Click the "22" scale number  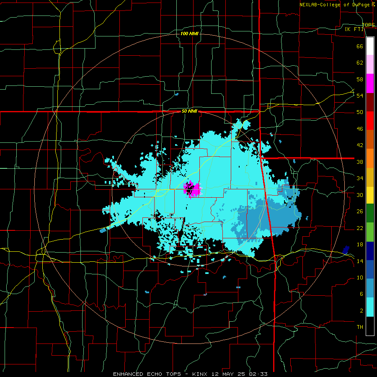pyautogui.click(x=360, y=228)
